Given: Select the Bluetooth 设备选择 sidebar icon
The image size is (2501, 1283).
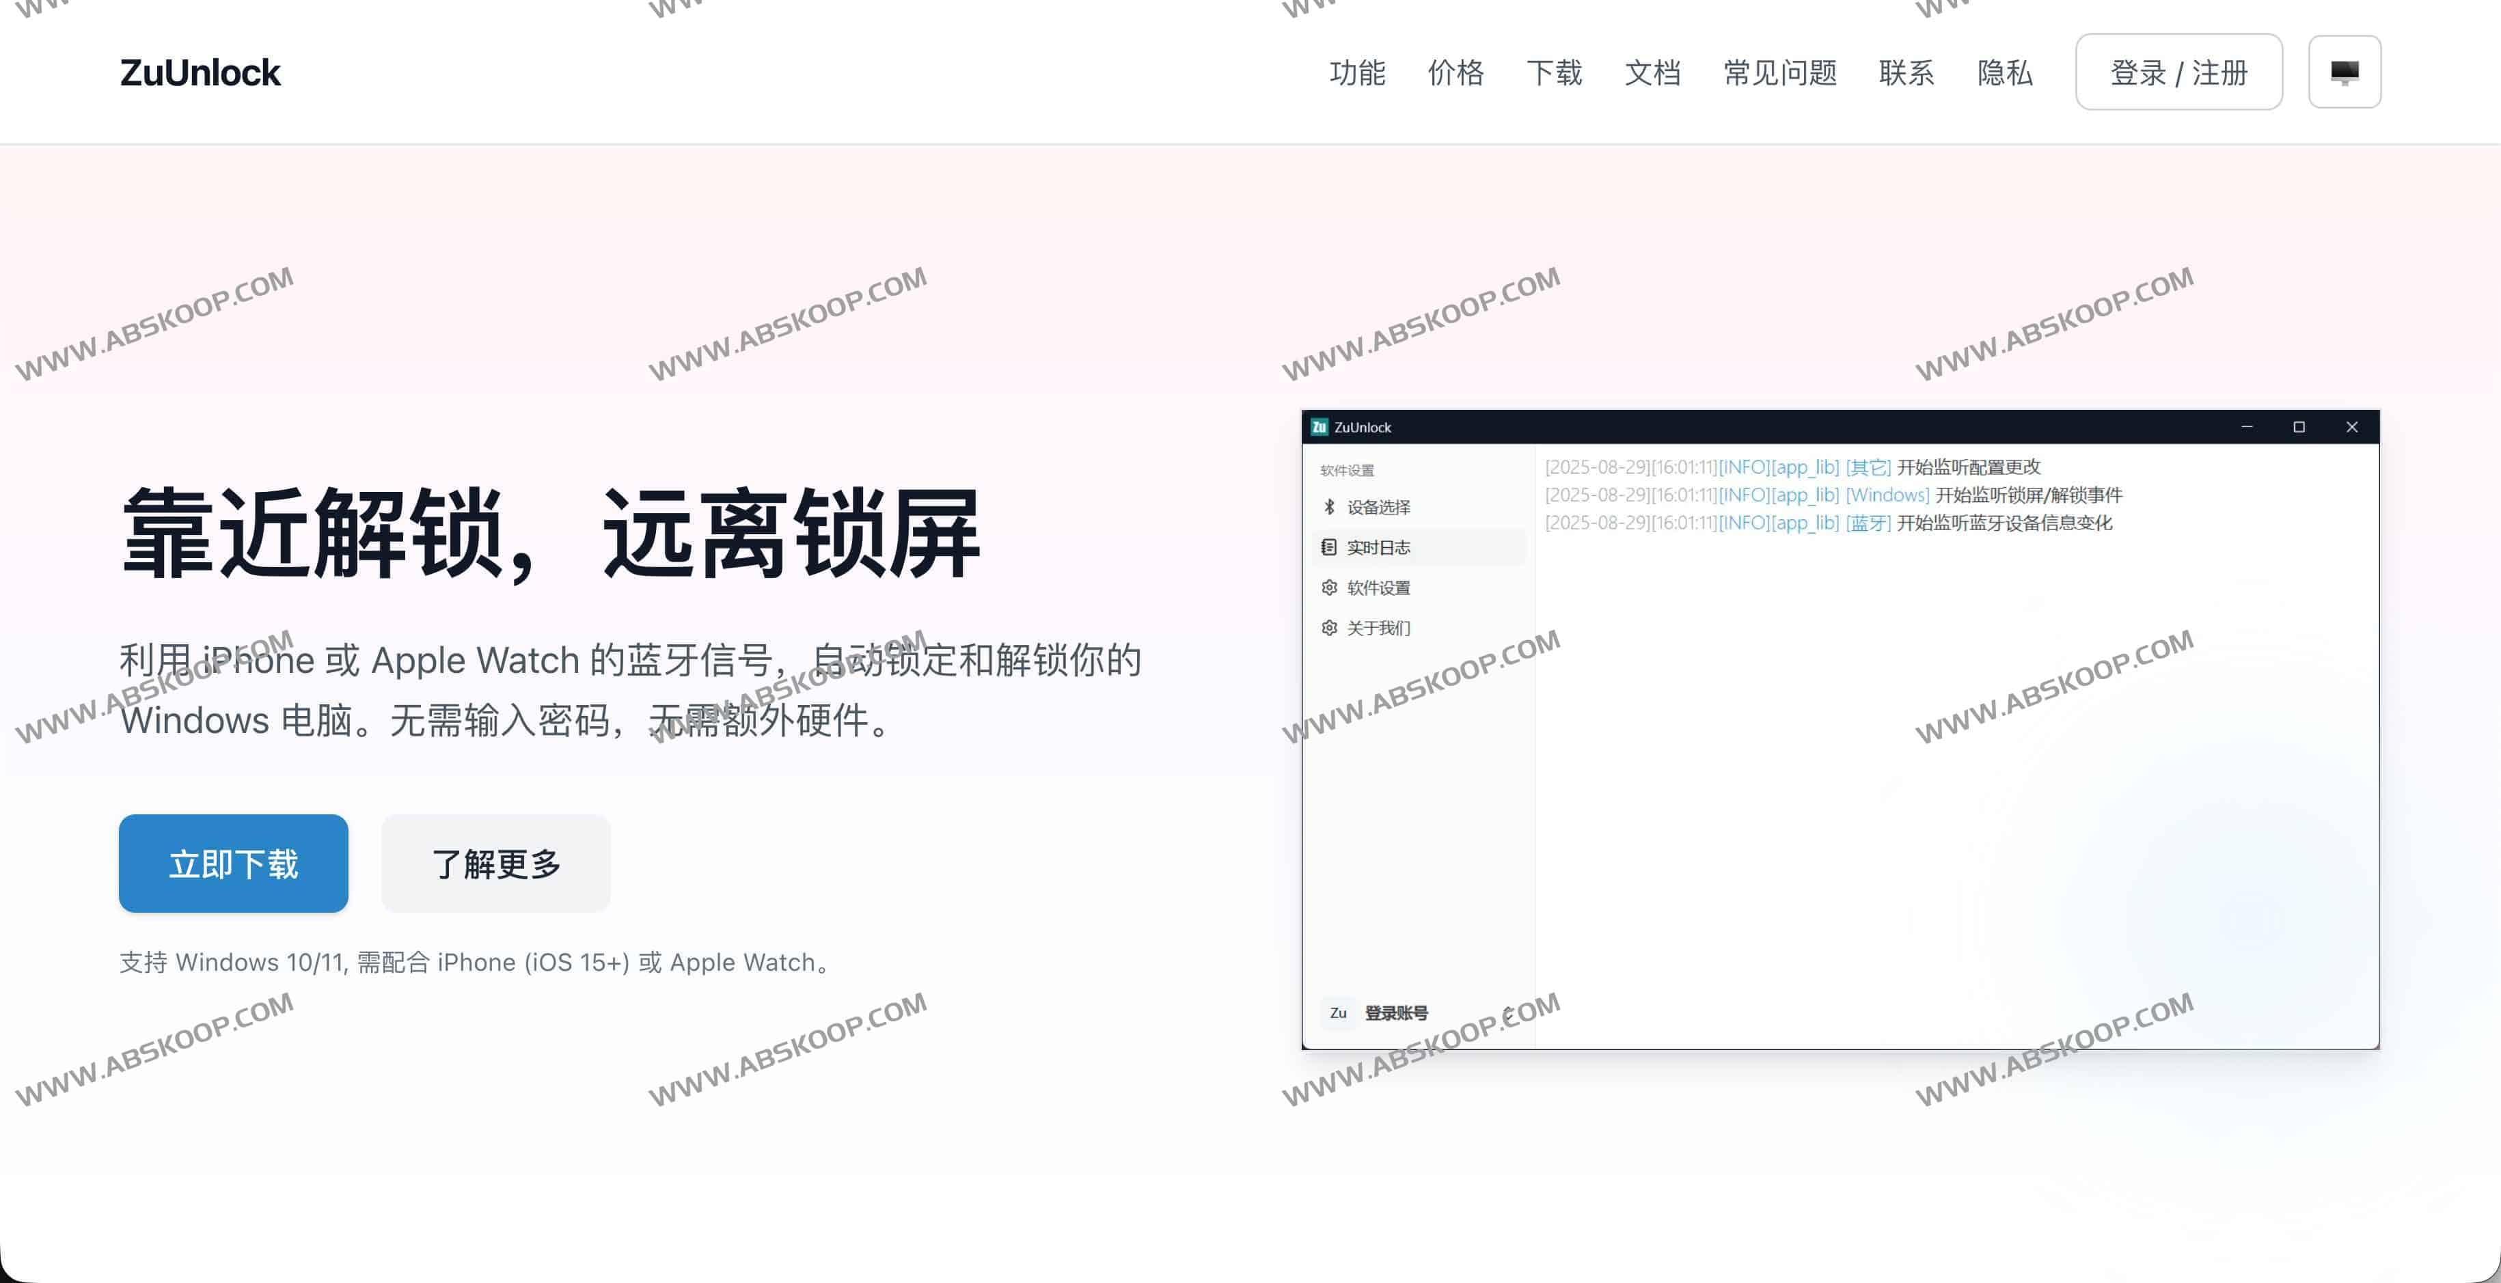Looking at the screenshot, I should point(1329,507).
